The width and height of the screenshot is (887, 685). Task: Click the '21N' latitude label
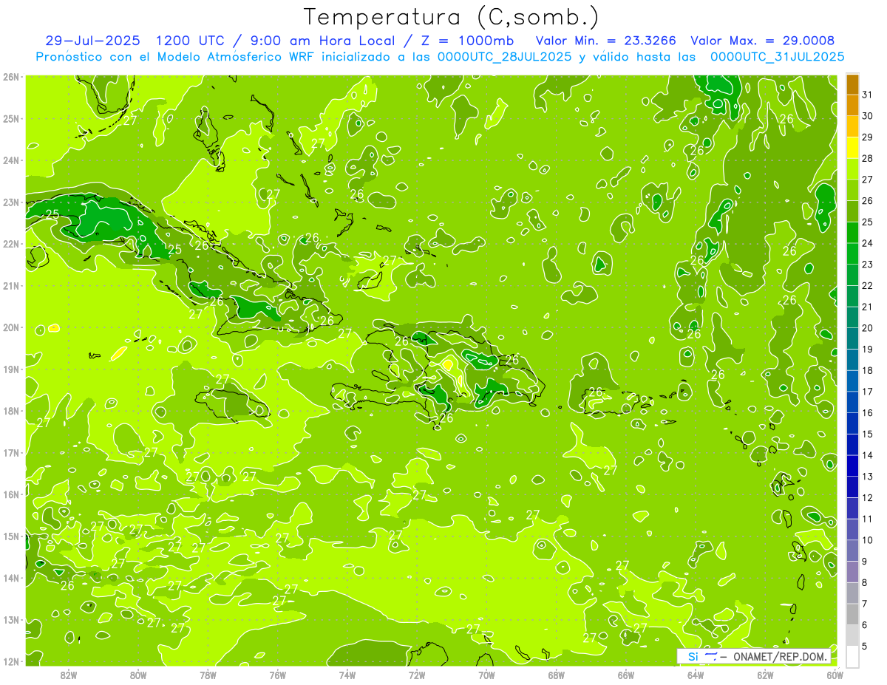click(x=10, y=285)
